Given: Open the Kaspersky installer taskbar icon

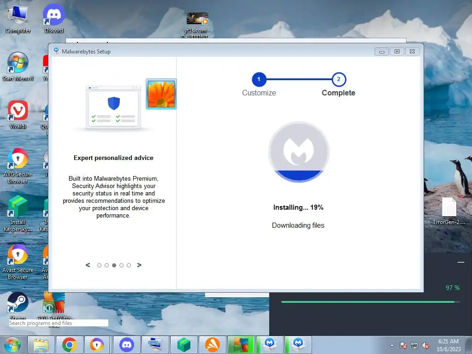Looking at the screenshot, I should (183, 345).
